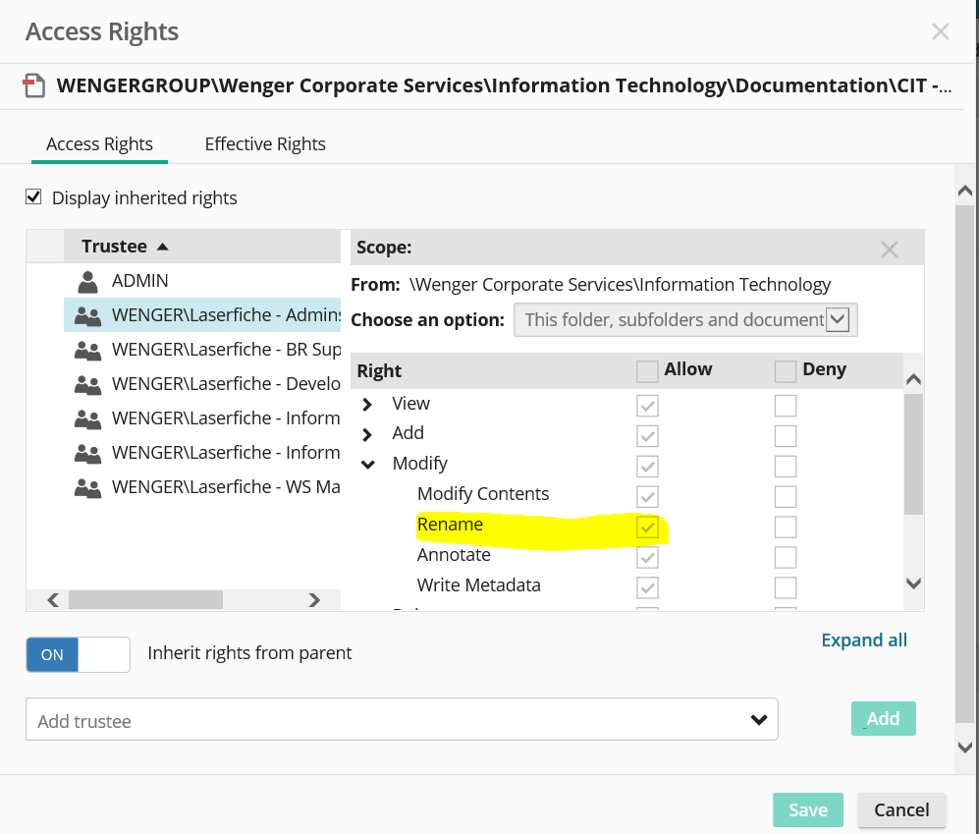This screenshot has height=834, width=979.
Task: Click the Expand all link
Action: pyautogui.click(x=864, y=640)
